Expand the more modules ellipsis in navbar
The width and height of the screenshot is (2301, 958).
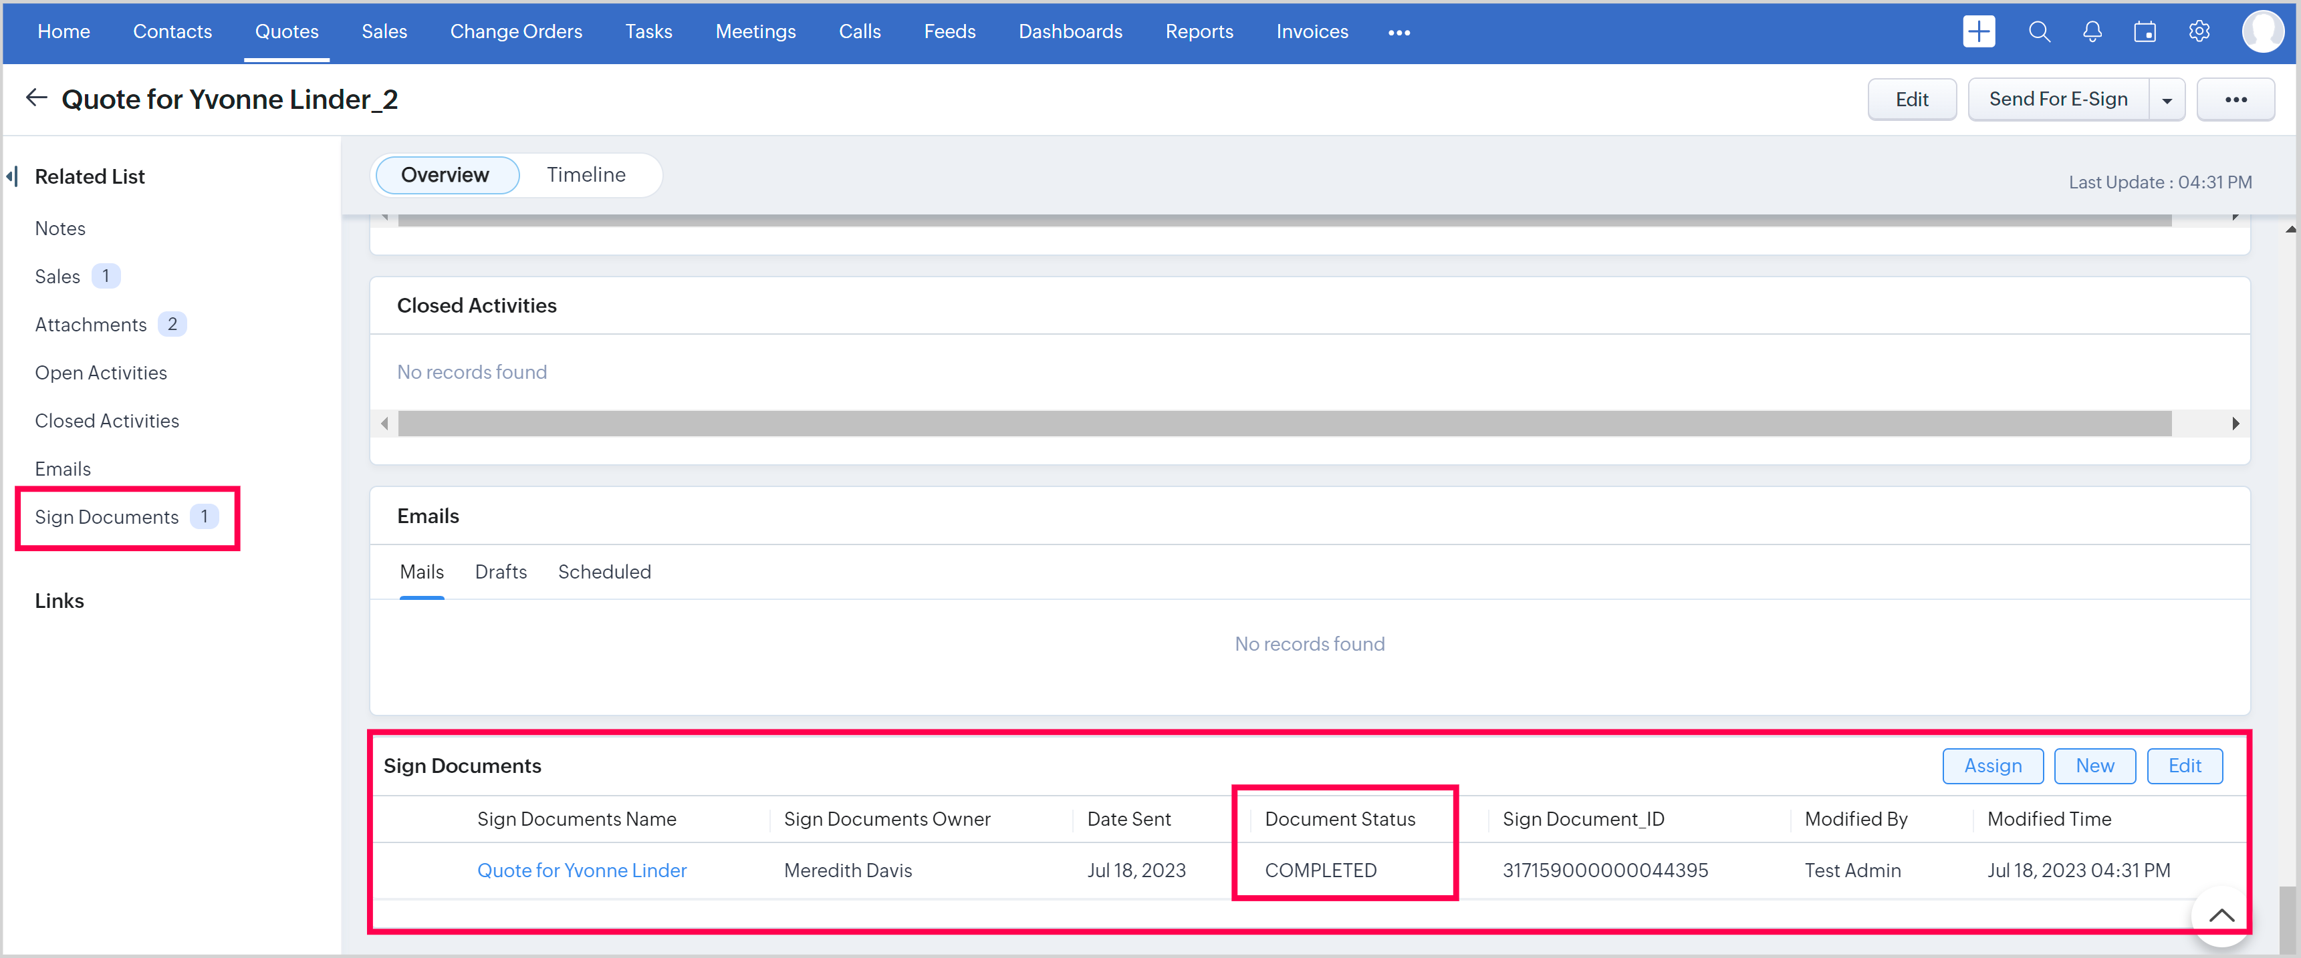click(x=1399, y=33)
